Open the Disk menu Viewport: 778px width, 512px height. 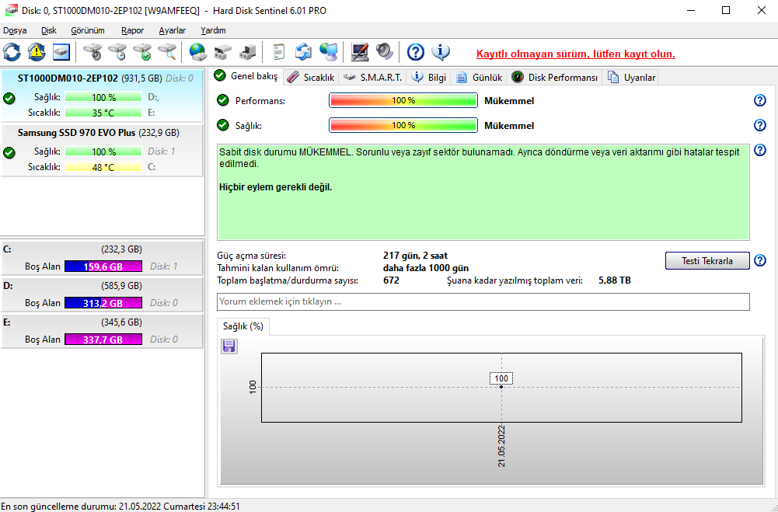coord(49,30)
